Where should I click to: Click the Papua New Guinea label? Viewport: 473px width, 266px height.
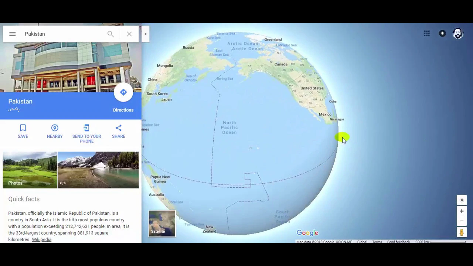click(x=160, y=179)
